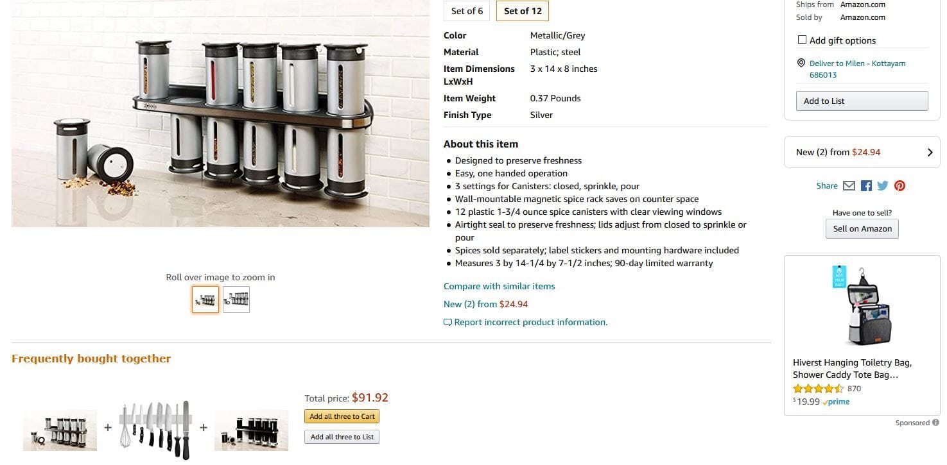The height and width of the screenshot is (465, 947).
Task: Click the star rating showing 870 reviews
Action: (820, 388)
